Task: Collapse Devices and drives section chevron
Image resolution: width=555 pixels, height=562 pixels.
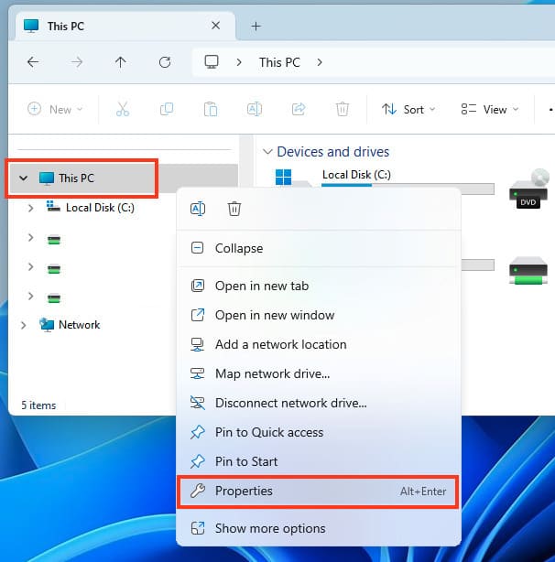Action: pyautogui.click(x=267, y=152)
